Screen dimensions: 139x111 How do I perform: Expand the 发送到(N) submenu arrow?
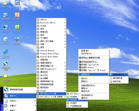click(107, 74)
